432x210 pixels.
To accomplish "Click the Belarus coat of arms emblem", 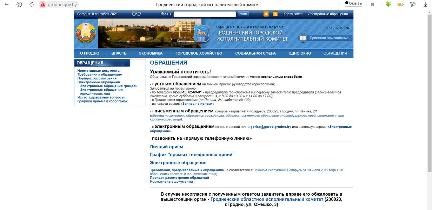I will (86, 33).
